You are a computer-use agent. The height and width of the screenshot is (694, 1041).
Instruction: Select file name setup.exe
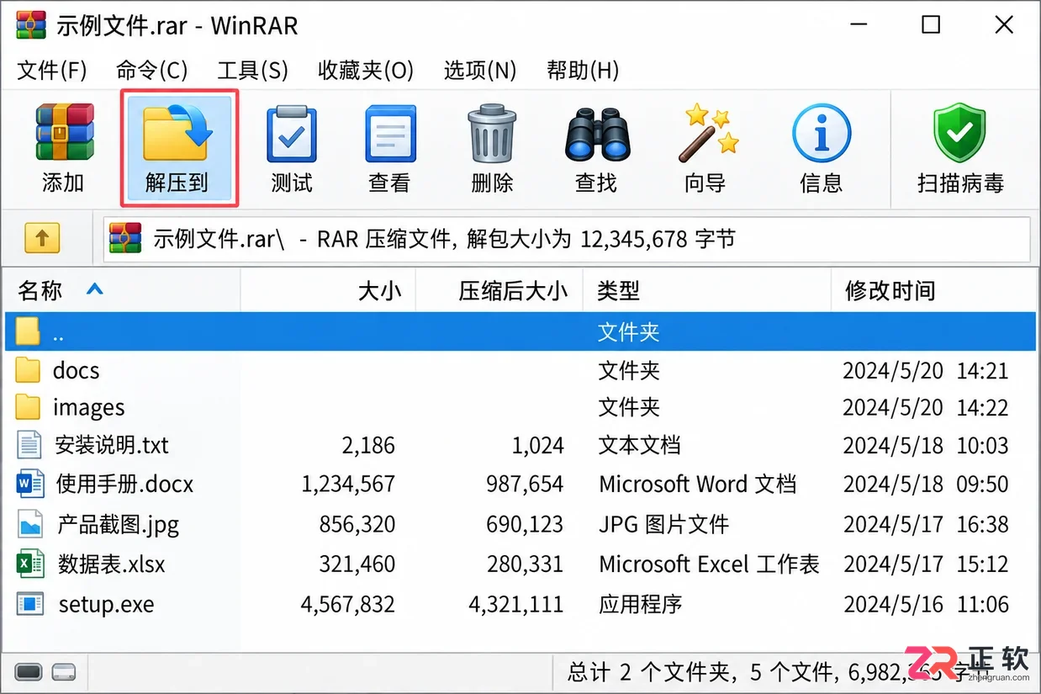(x=106, y=604)
